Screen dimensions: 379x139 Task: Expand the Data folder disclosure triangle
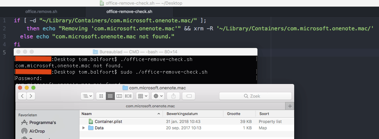(83, 128)
